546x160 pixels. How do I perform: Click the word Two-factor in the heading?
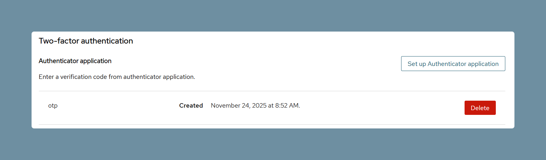(x=59, y=41)
